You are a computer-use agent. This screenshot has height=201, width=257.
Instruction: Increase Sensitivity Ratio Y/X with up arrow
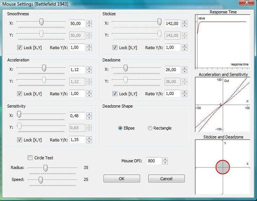89,138
